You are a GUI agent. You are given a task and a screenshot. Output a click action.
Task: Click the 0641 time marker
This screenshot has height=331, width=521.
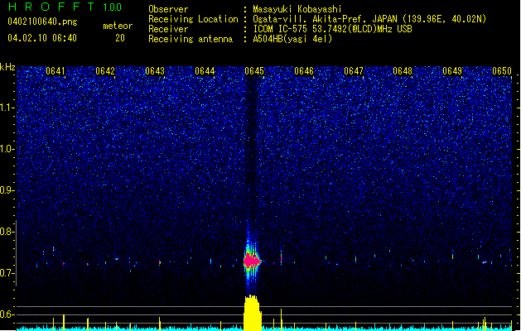pyautogui.click(x=55, y=71)
